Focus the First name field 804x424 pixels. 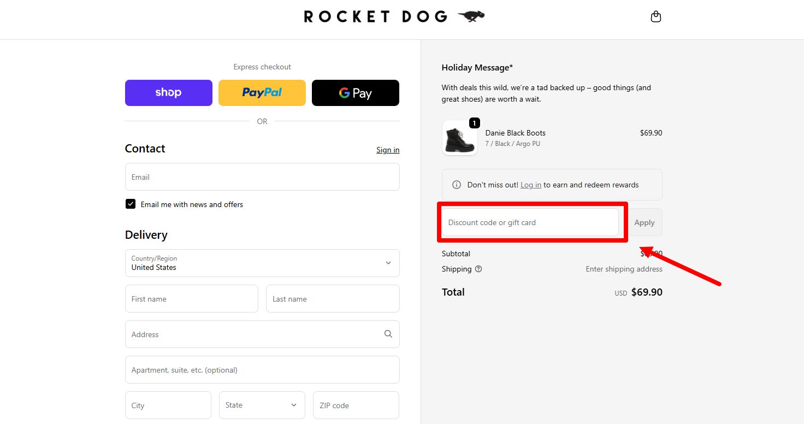[x=192, y=298]
